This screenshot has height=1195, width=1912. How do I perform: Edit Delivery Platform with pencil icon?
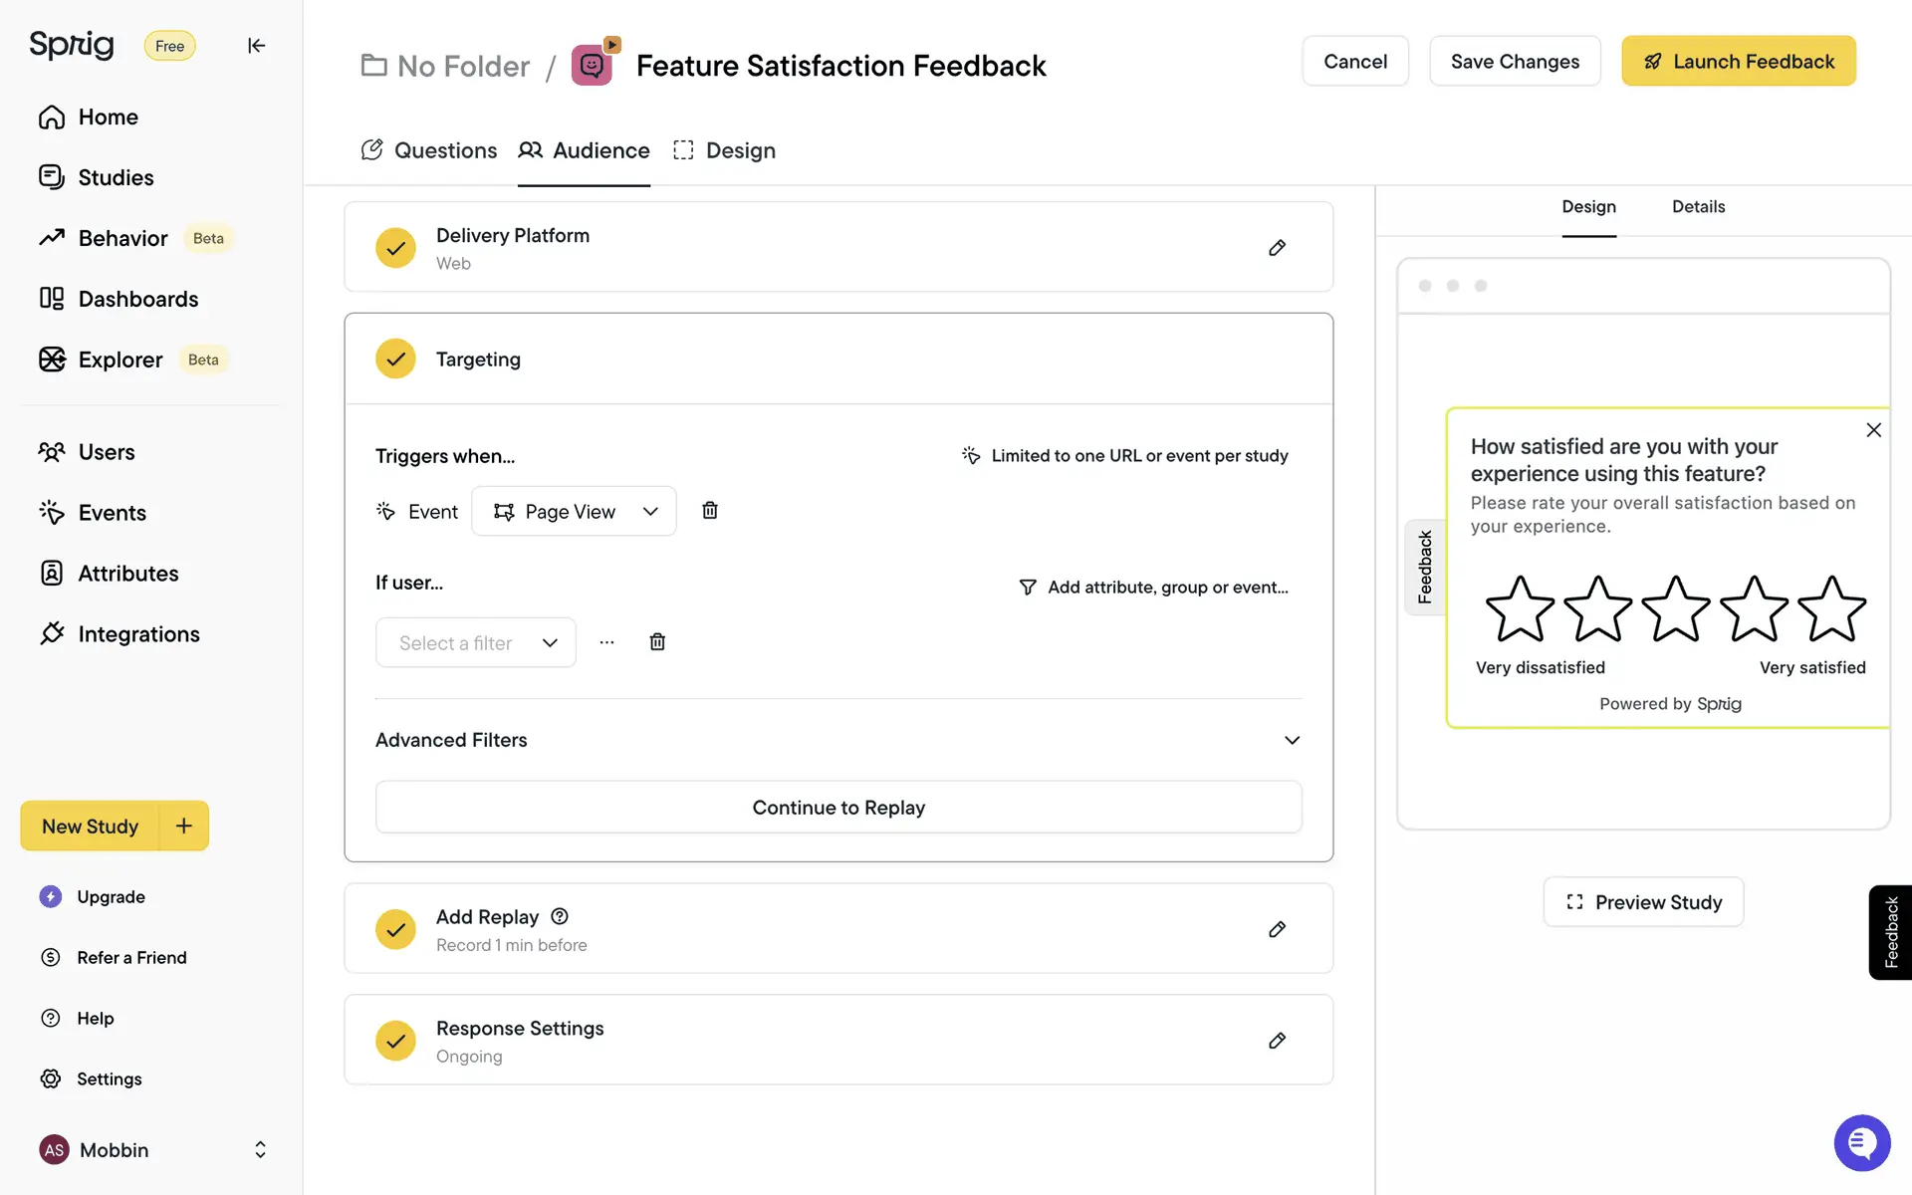[x=1277, y=248]
